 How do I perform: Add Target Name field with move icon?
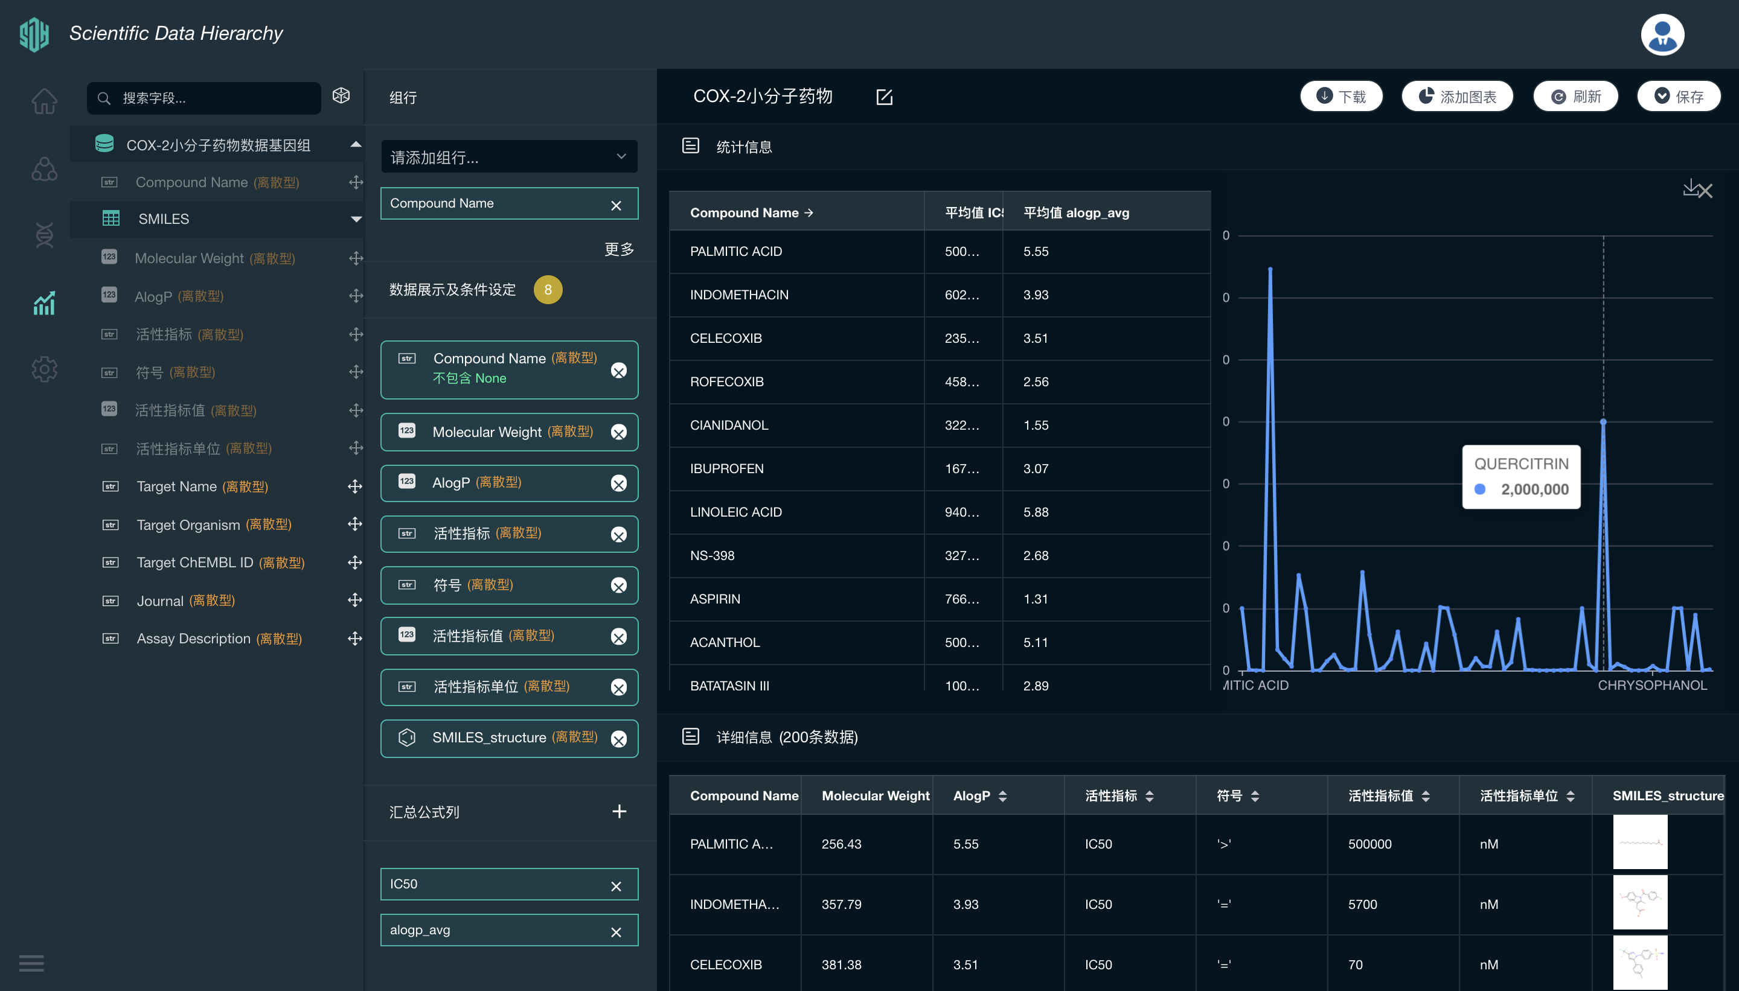355,486
